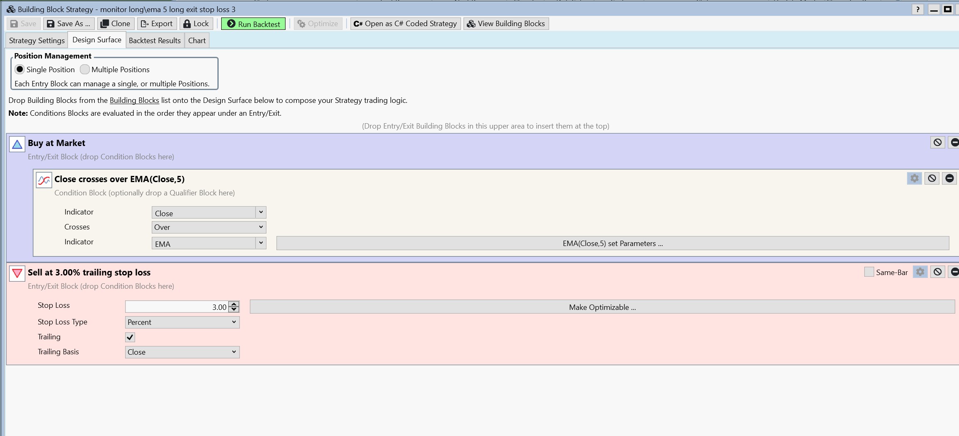Viewport: 959px width, 436px height.
Task: Disable the Close crosses over EMA condition block
Action: tap(932, 178)
